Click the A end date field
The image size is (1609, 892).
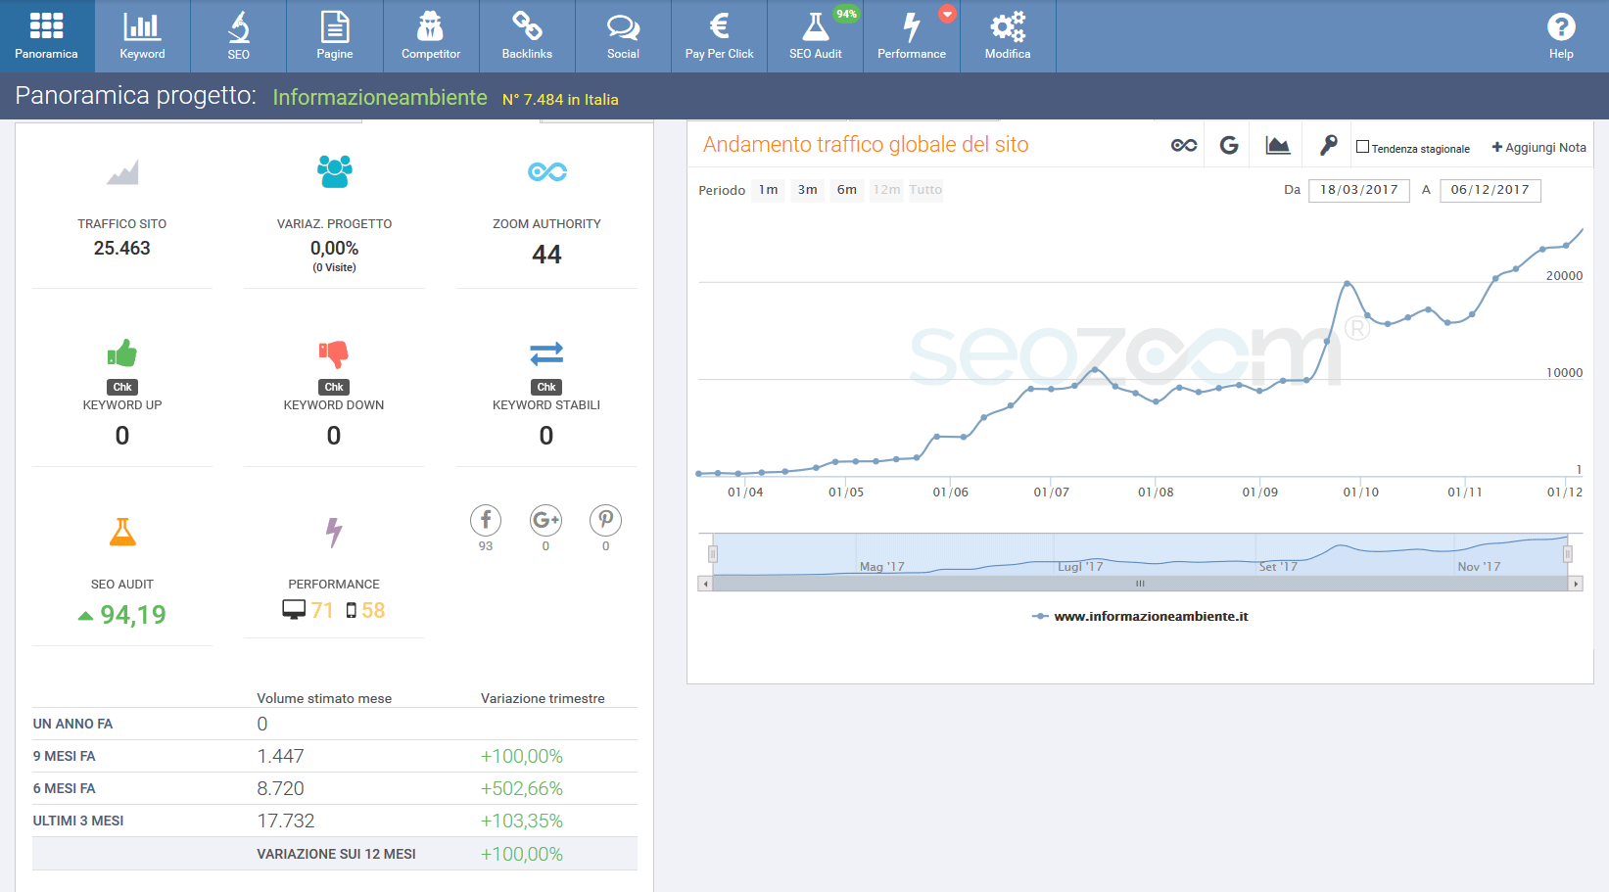[x=1491, y=190]
